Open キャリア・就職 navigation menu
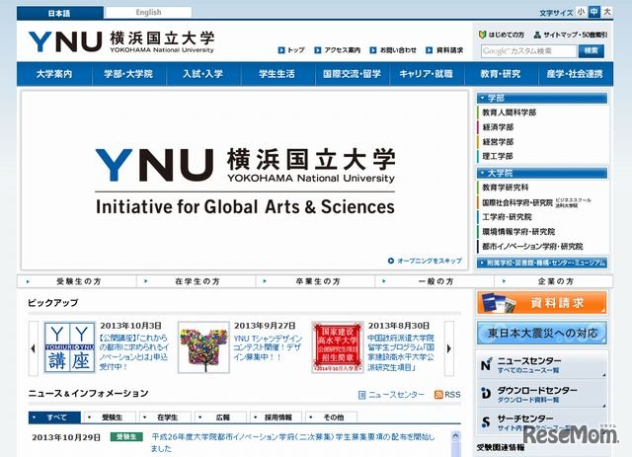The width and height of the screenshot is (632, 457). pyautogui.click(x=427, y=74)
